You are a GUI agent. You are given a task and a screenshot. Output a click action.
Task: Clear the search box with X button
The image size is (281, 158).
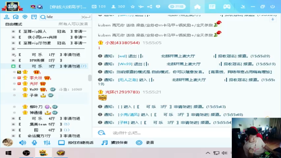83,17
